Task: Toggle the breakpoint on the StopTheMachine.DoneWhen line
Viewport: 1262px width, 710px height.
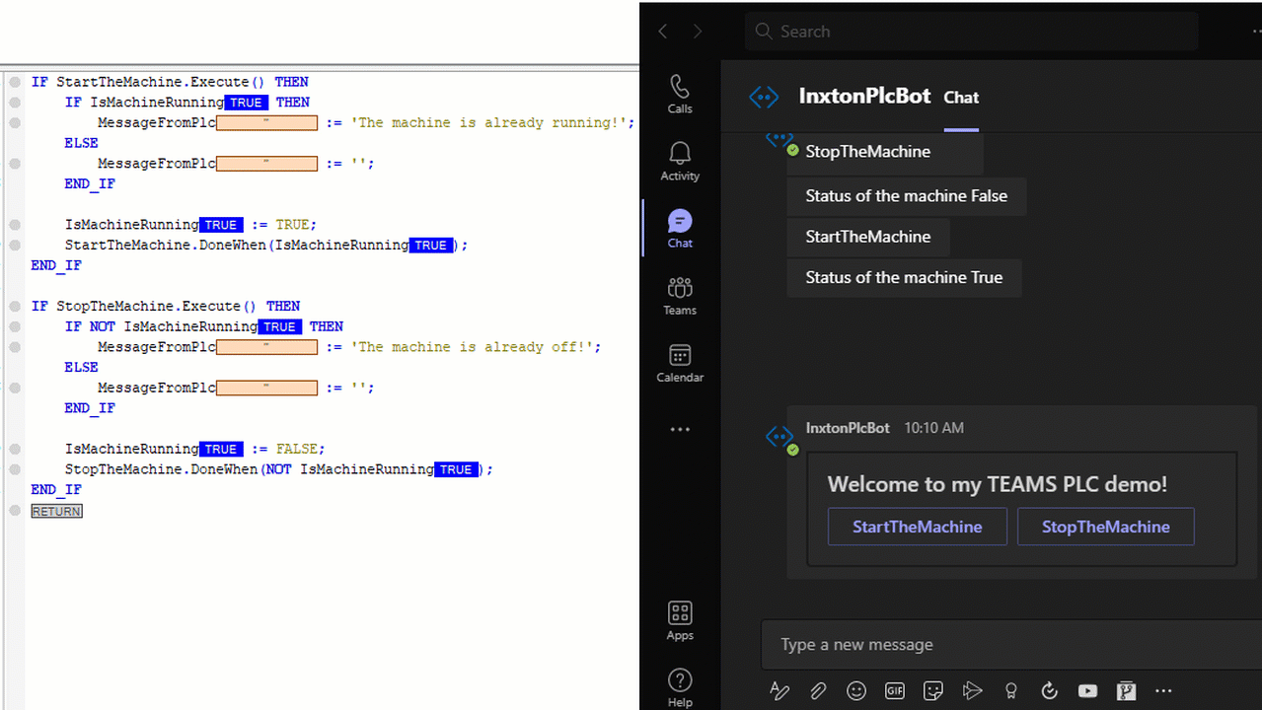Action: point(15,469)
